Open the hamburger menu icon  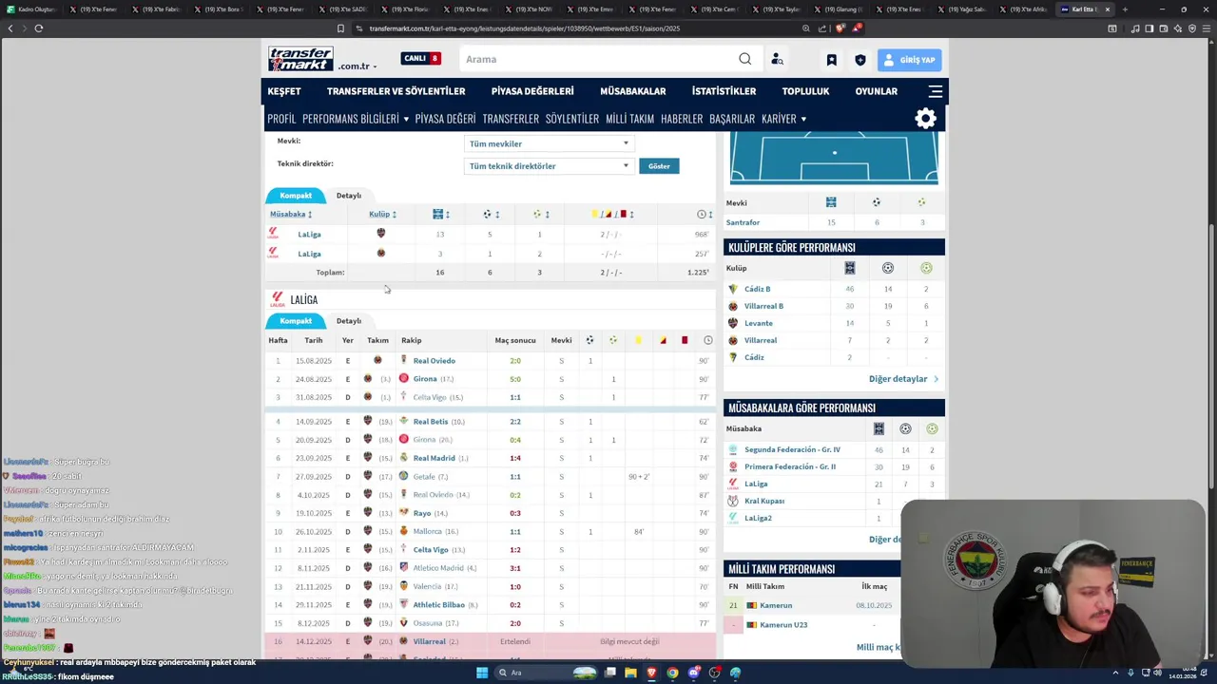936,91
